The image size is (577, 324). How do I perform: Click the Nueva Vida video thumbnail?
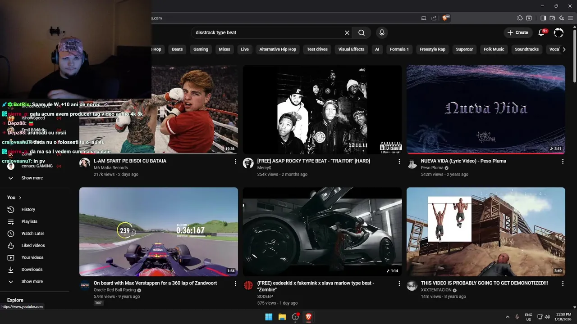pyautogui.click(x=485, y=109)
